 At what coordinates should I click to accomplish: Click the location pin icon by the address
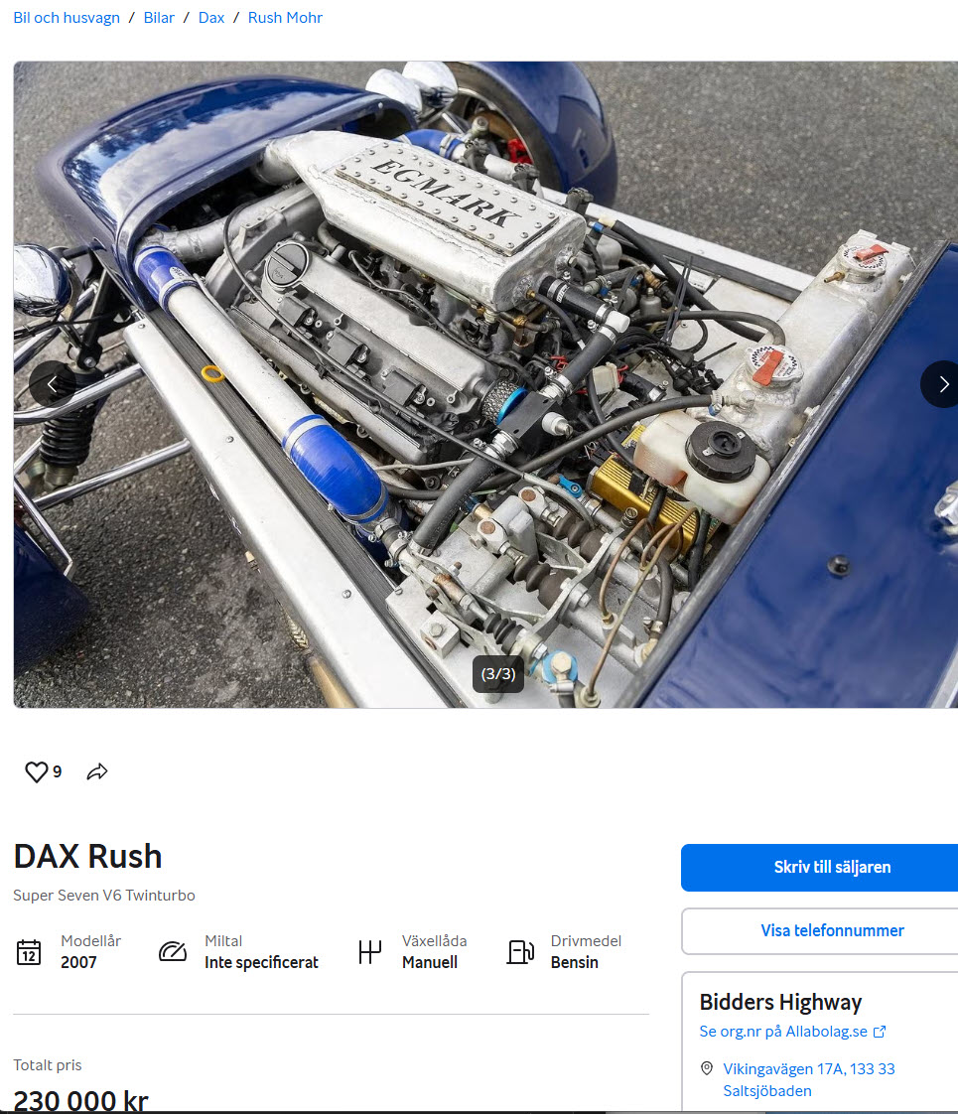click(x=707, y=1067)
